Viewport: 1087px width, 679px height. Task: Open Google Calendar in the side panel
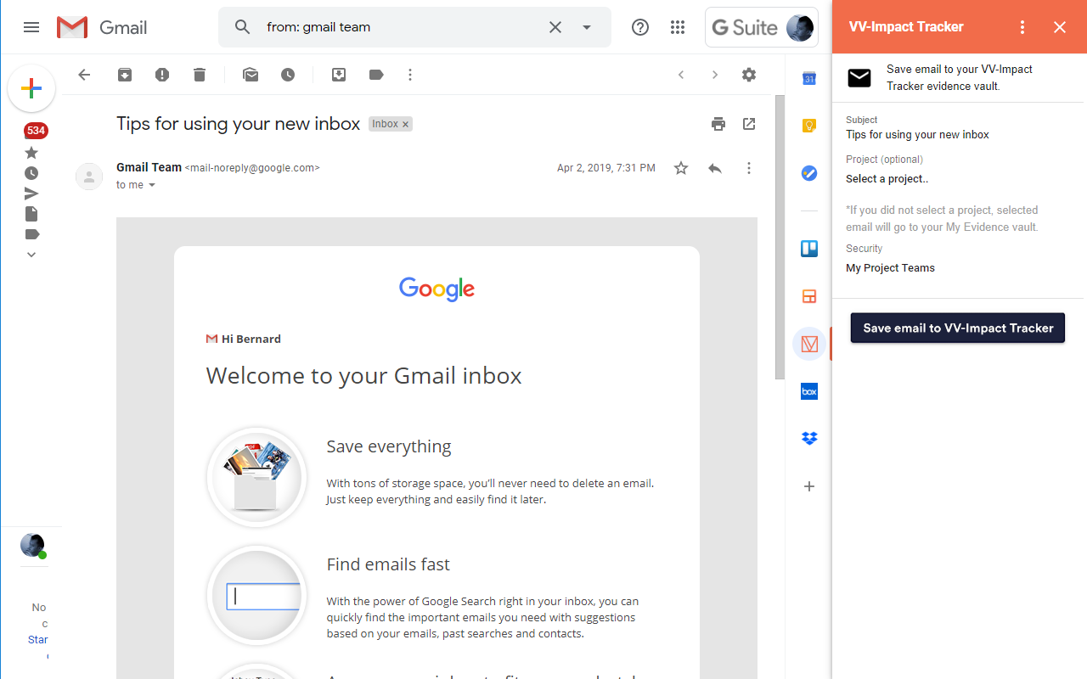[809, 79]
